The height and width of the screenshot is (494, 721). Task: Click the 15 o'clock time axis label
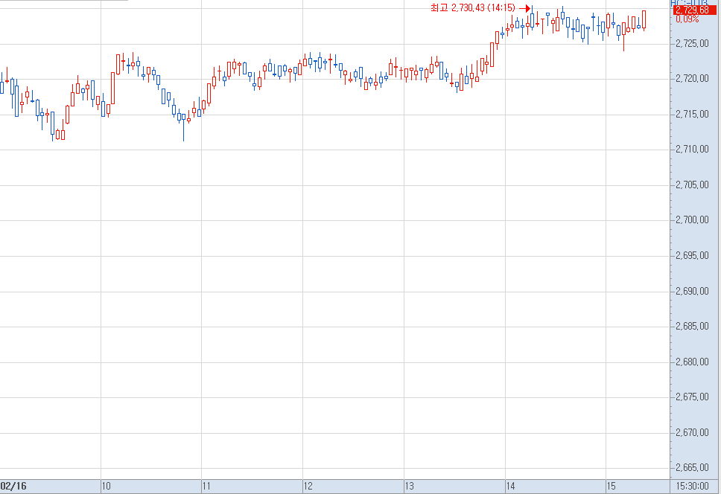(611, 487)
